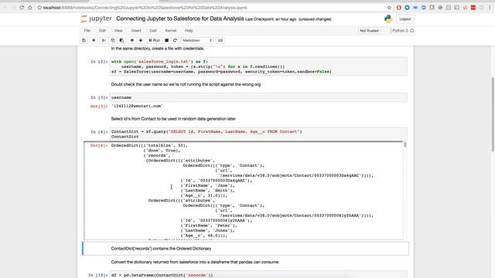Open the File menu
The image size is (495, 278).
pos(87,31)
